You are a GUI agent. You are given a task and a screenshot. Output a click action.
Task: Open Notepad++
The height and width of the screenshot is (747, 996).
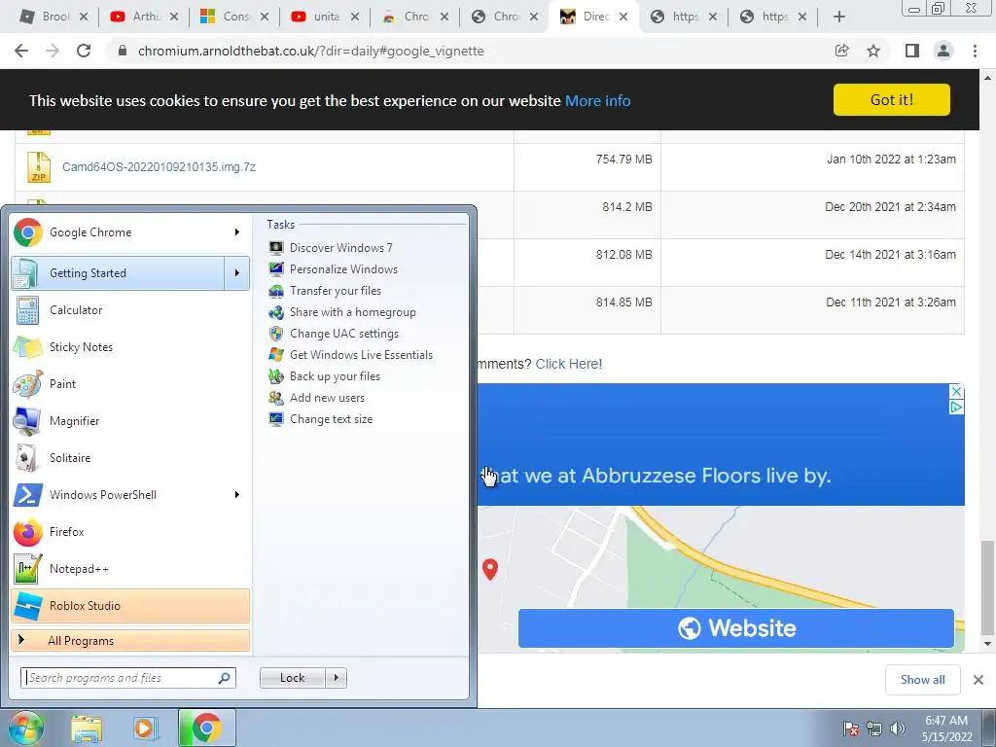point(129,568)
